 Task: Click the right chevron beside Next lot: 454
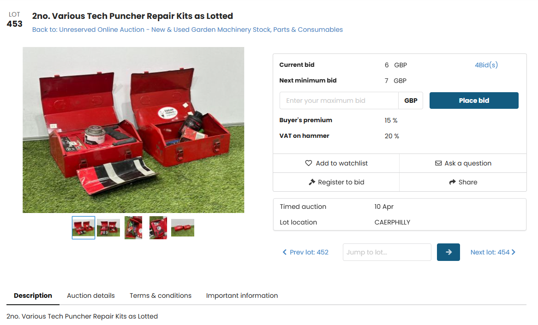(x=513, y=252)
